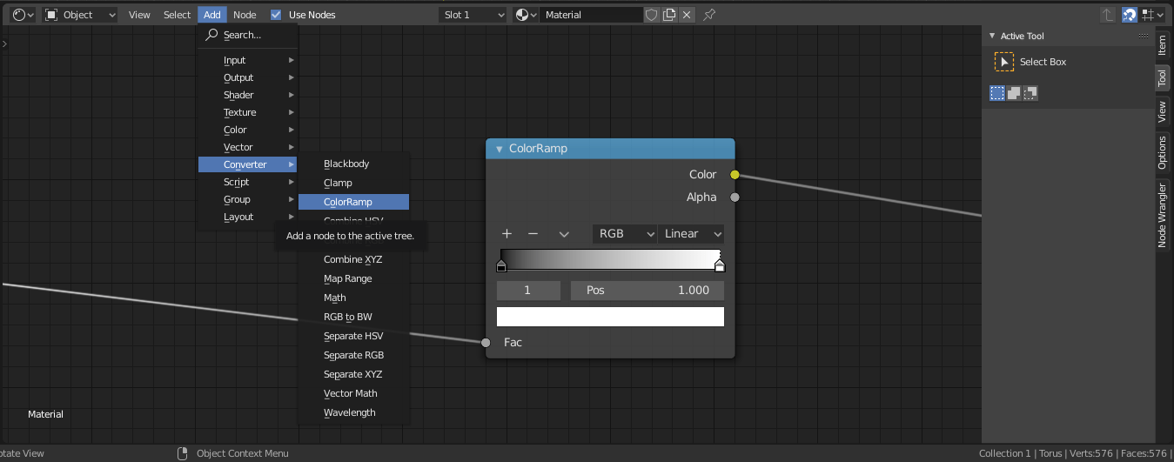Screen dimensions: 1174x462
Task: Open the Slot 1 dropdown
Action: click(473, 15)
